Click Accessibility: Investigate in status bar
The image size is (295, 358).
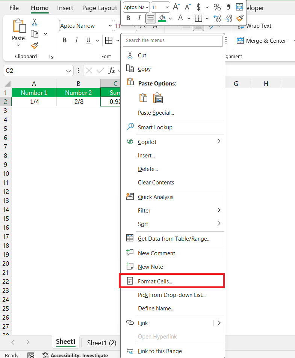coord(75,355)
